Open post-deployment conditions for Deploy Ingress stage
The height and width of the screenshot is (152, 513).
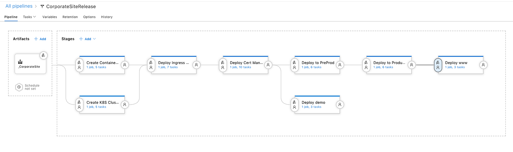point(197,65)
